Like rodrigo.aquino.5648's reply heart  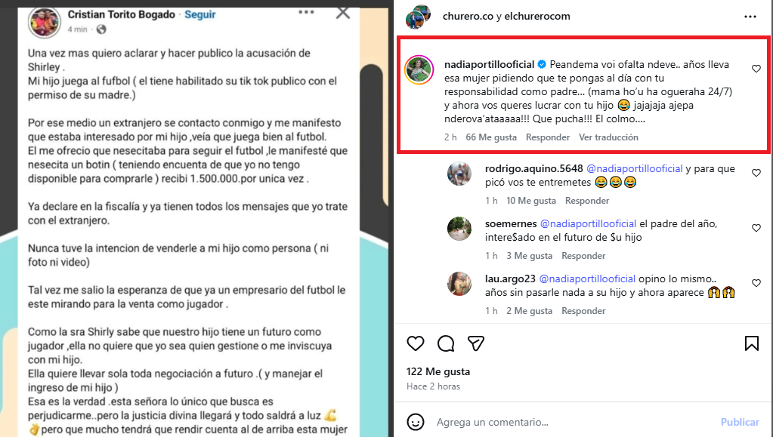click(756, 173)
